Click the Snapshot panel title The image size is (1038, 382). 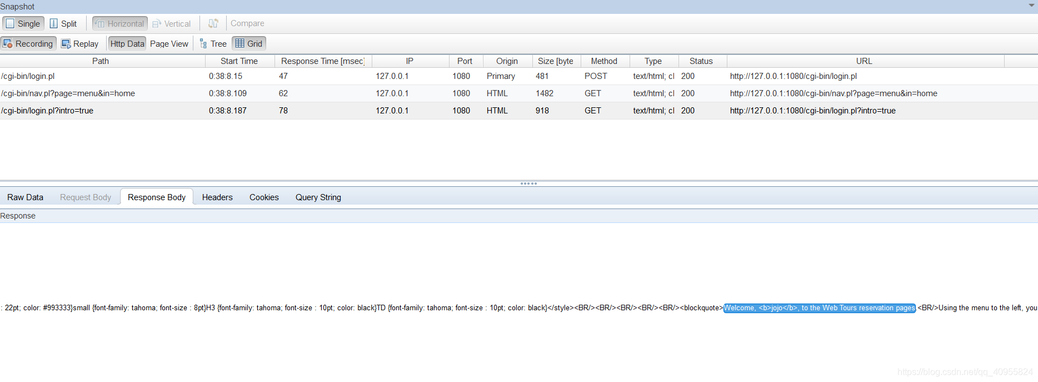coord(17,6)
